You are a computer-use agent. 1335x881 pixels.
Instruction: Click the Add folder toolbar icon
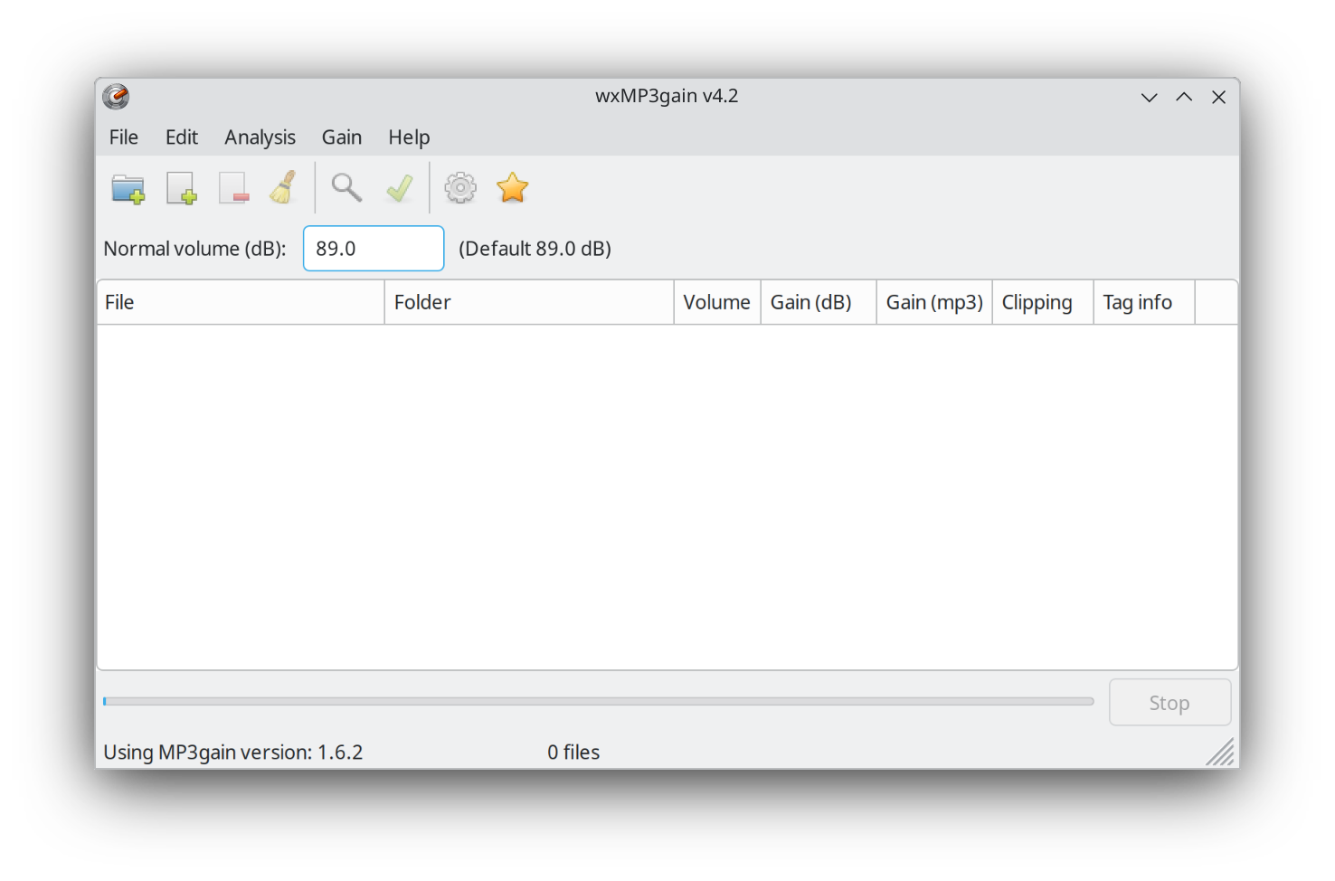click(128, 188)
